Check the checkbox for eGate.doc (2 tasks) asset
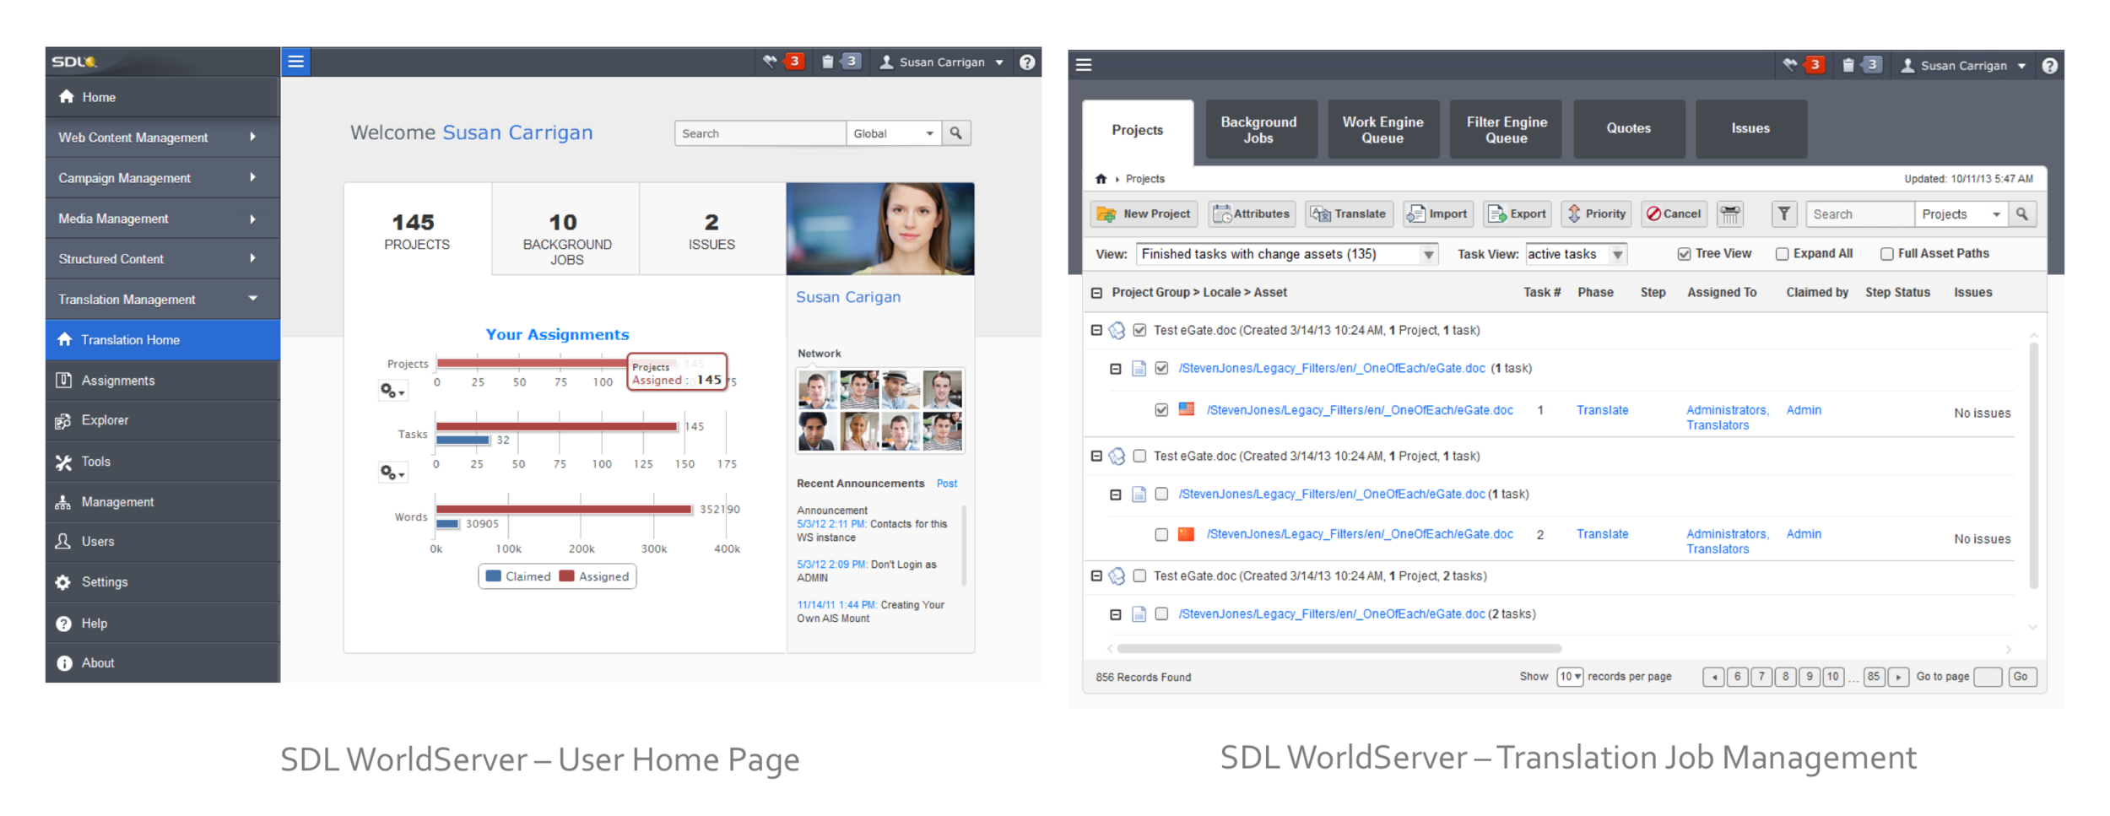Viewport: 2110px width, 816px height. [1161, 614]
